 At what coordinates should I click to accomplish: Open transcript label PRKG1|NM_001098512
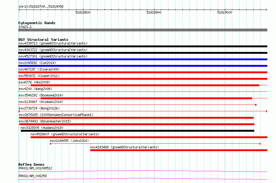(35, 168)
